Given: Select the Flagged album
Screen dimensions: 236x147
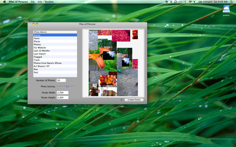Looking at the screenshot, I should tap(55, 57).
